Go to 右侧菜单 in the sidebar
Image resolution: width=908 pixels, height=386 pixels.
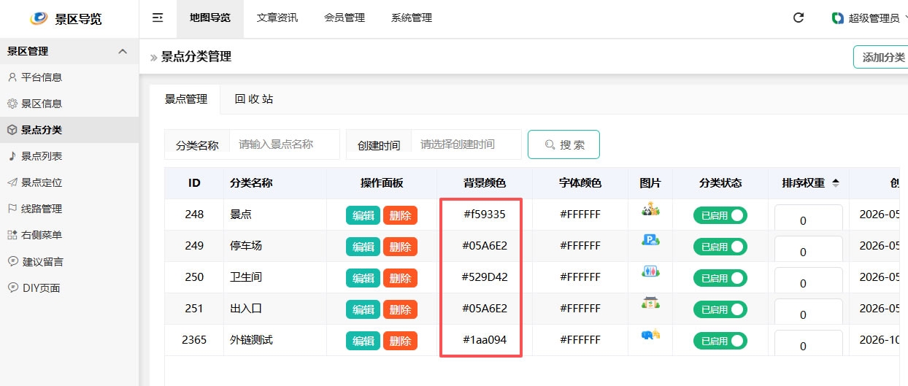click(69, 235)
